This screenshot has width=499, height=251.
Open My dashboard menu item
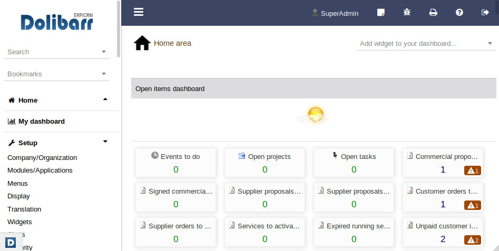[41, 122]
